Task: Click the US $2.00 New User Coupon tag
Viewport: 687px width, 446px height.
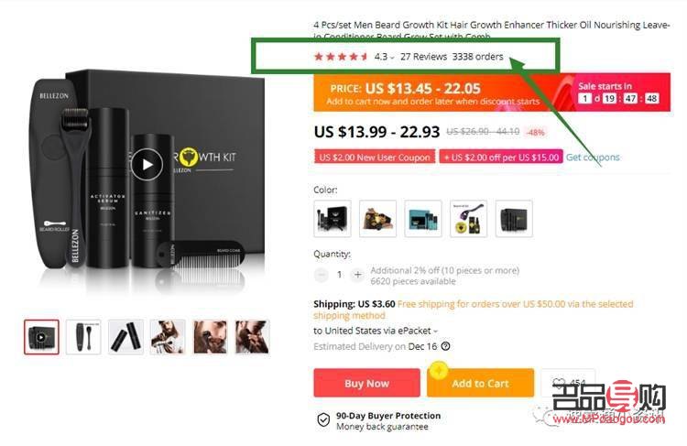Action: (375, 157)
